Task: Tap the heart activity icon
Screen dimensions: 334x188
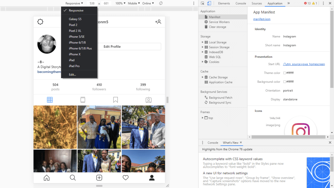Action: 125,178
